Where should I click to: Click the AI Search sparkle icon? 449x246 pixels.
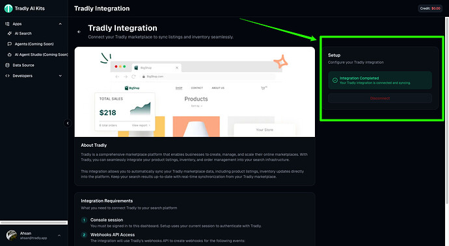pos(10,34)
